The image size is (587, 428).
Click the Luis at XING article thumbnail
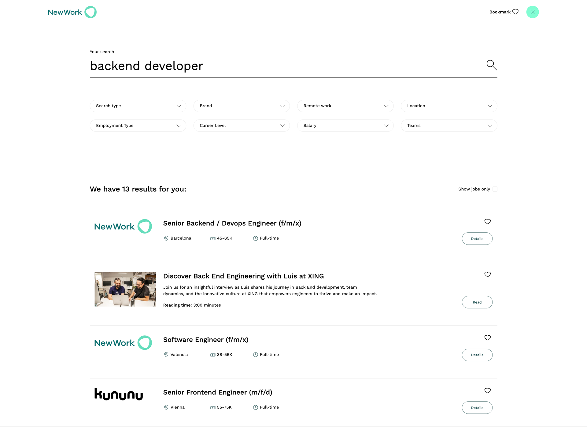click(x=125, y=289)
